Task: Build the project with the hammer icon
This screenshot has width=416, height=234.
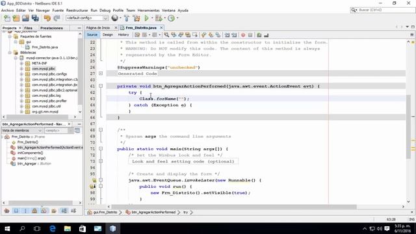Action: pos(127,18)
